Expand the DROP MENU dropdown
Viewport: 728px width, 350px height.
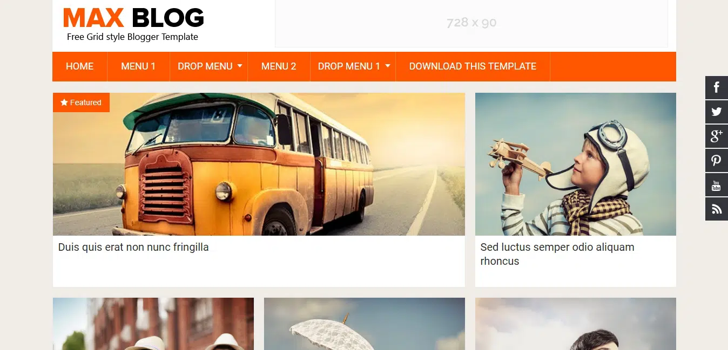(209, 66)
